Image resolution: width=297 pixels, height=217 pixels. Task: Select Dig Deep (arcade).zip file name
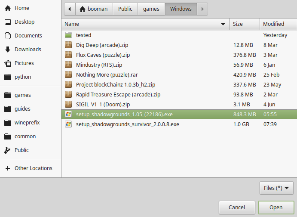tap(102, 45)
